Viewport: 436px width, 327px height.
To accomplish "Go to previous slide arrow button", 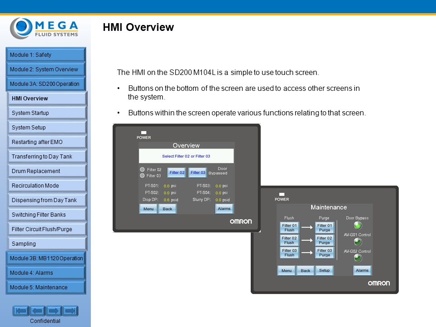I will [37, 311].
